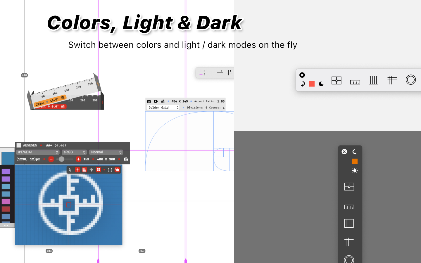Pick the orange accent color in dark toolbar
This screenshot has height=263, width=421.
[355, 161]
